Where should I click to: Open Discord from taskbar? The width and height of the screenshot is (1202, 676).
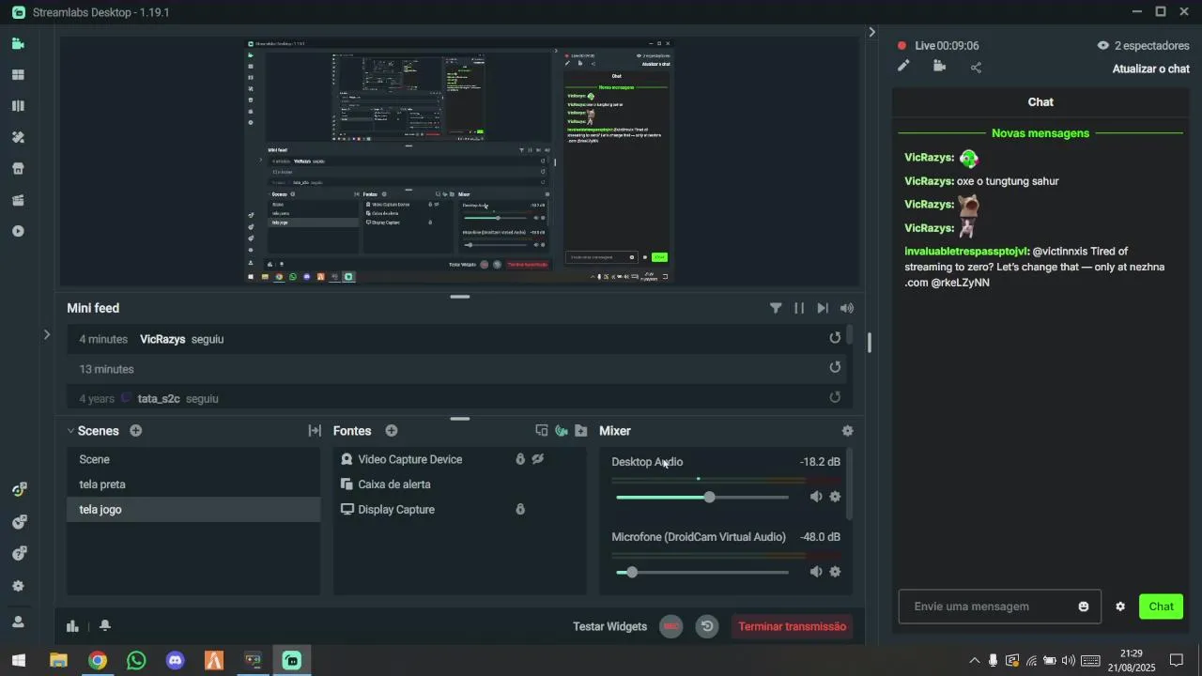pyautogui.click(x=175, y=660)
